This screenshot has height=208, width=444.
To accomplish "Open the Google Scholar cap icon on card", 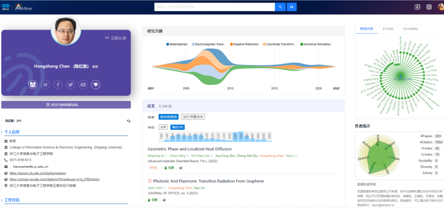I will click(x=96, y=84).
